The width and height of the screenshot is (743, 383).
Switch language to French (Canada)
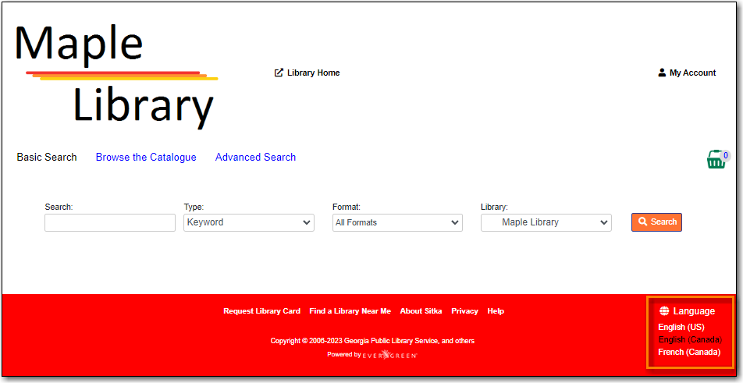pos(689,353)
